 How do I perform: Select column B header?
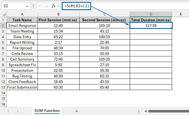(58, 14)
